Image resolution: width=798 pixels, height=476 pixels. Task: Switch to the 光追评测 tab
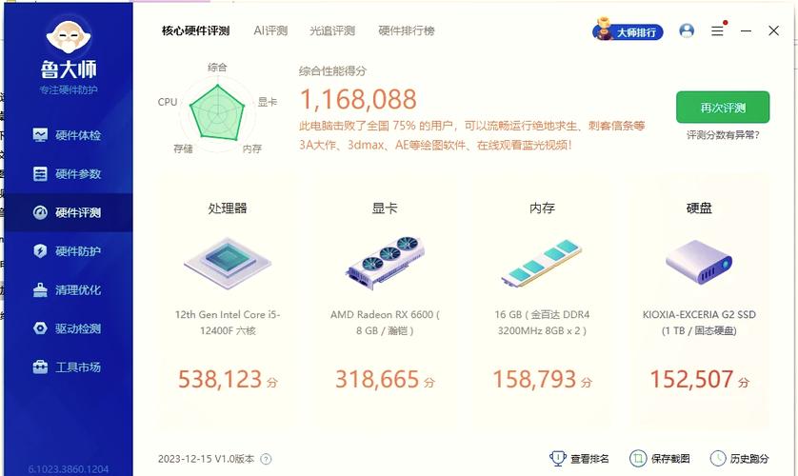(331, 30)
